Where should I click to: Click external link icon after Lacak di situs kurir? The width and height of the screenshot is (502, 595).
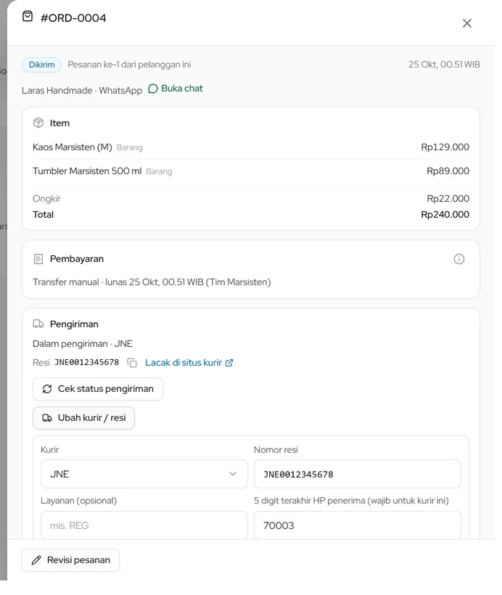point(229,363)
